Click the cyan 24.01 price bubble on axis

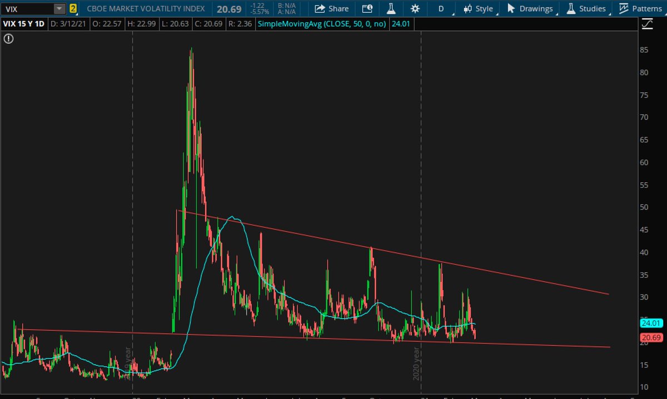pos(650,323)
